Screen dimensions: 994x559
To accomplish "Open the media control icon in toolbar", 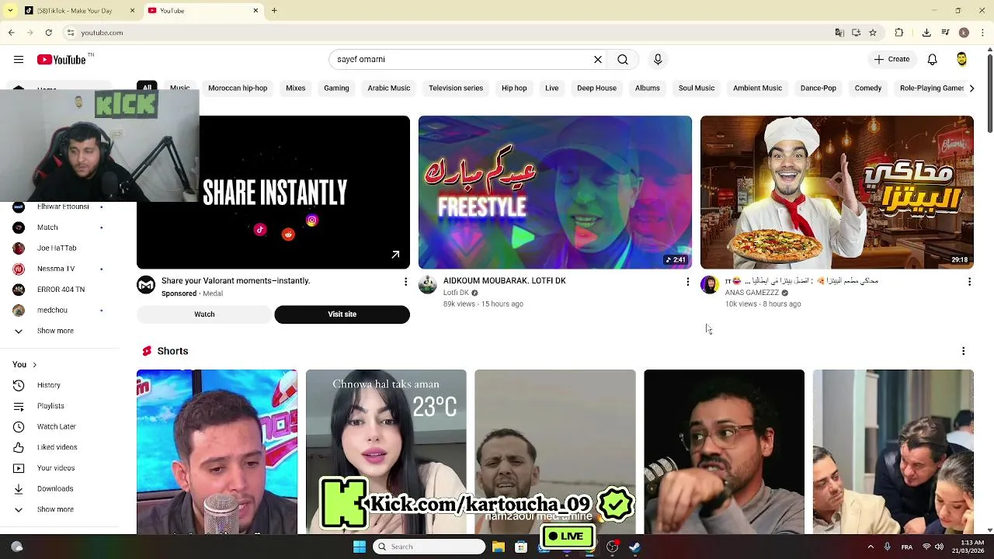I will pos(945,33).
